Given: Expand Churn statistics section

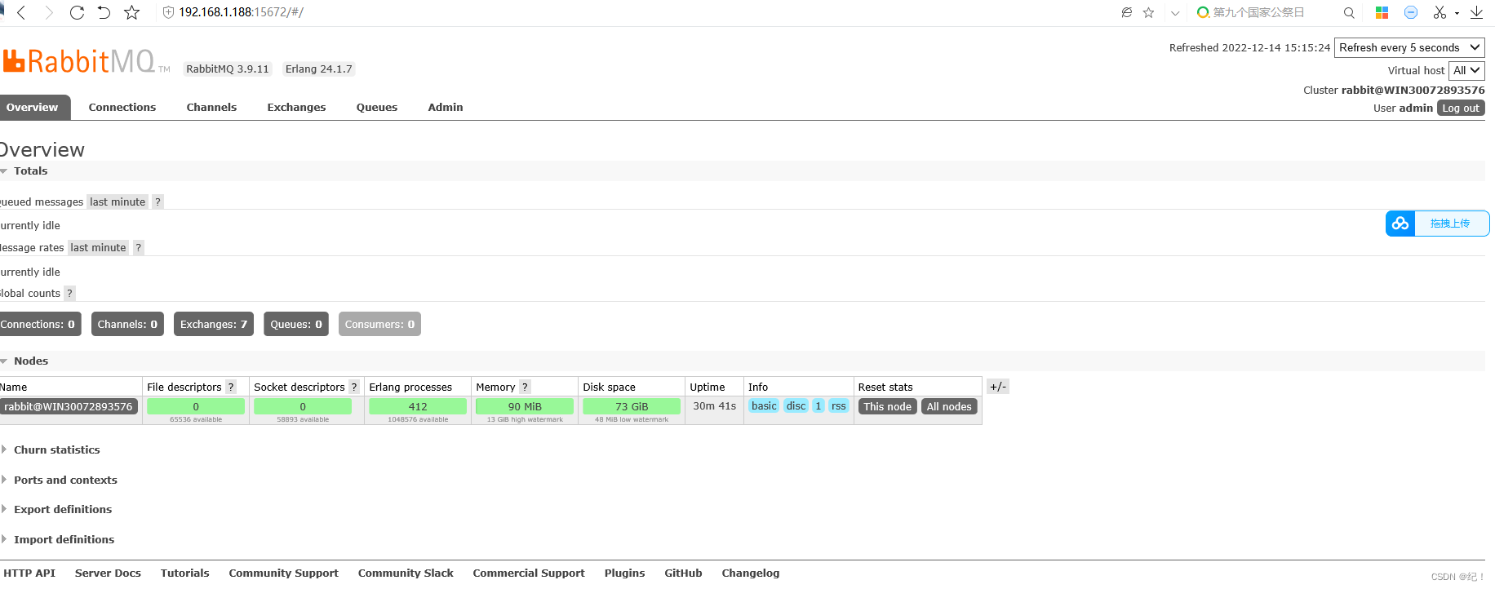Looking at the screenshot, I should click(x=56, y=449).
